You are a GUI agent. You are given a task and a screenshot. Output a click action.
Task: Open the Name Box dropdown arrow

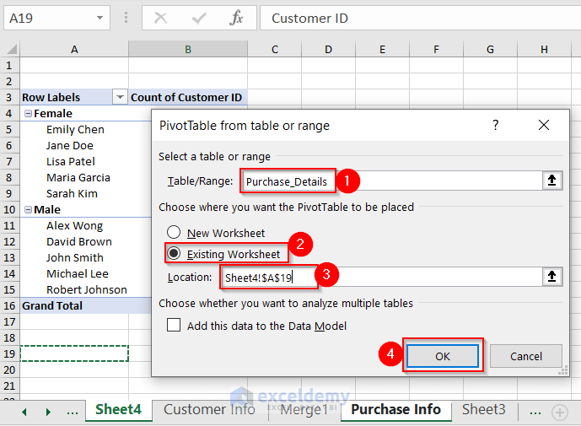click(100, 18)
